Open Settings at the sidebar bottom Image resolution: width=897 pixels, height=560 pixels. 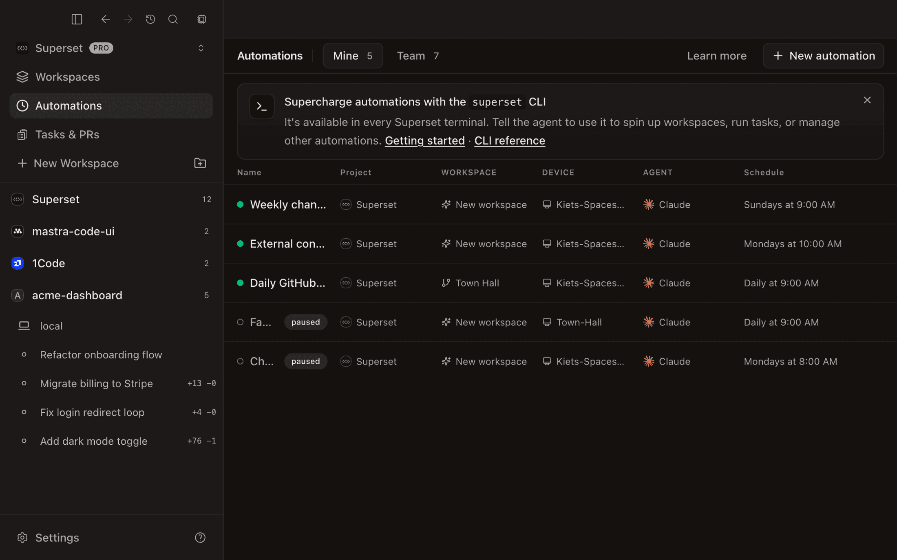(x=48, y=538)
